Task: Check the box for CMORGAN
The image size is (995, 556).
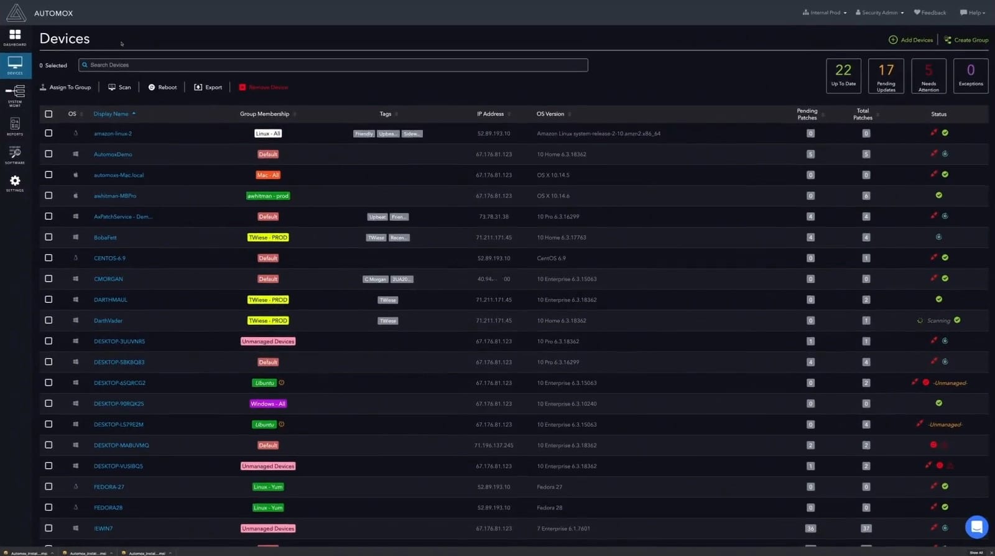Action: click(x=49, y=279)
